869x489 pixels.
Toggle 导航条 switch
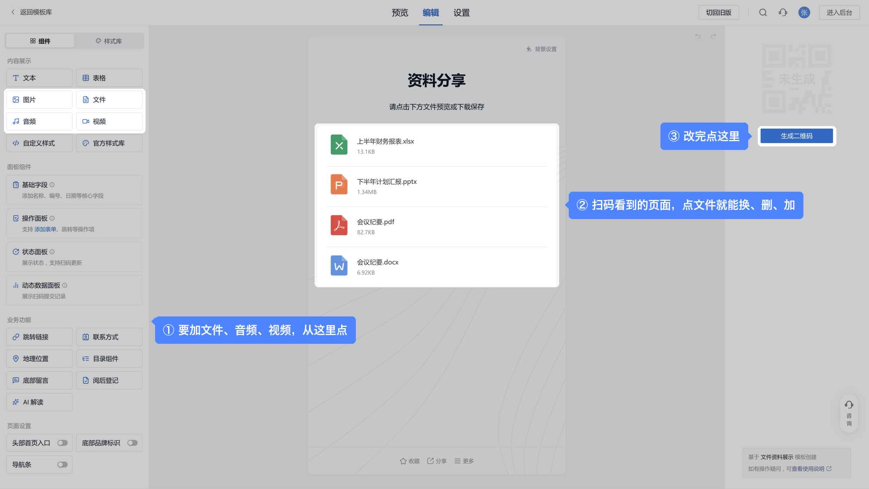coord(63,465)
